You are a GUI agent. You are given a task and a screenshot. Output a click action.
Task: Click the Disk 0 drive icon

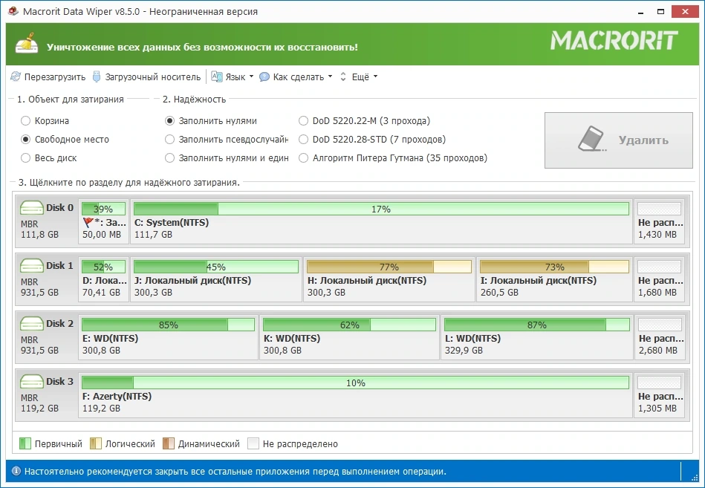pyautogui.click(x=31, y=207)
